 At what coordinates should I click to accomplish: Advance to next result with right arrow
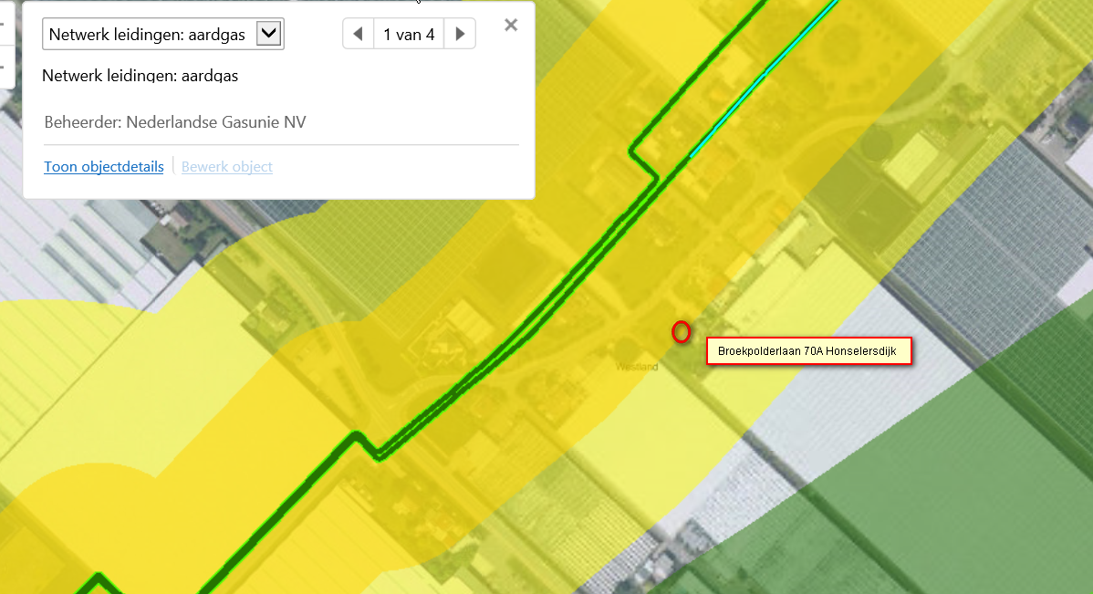point(460,34)
